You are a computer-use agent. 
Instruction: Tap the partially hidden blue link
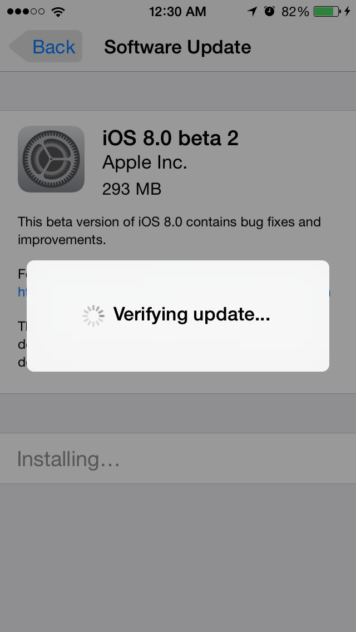click(23, 292)
